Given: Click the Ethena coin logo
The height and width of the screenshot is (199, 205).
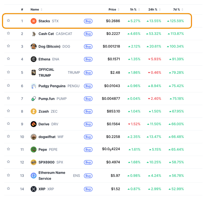Looking at the screenshot, I should pos(33,59).
